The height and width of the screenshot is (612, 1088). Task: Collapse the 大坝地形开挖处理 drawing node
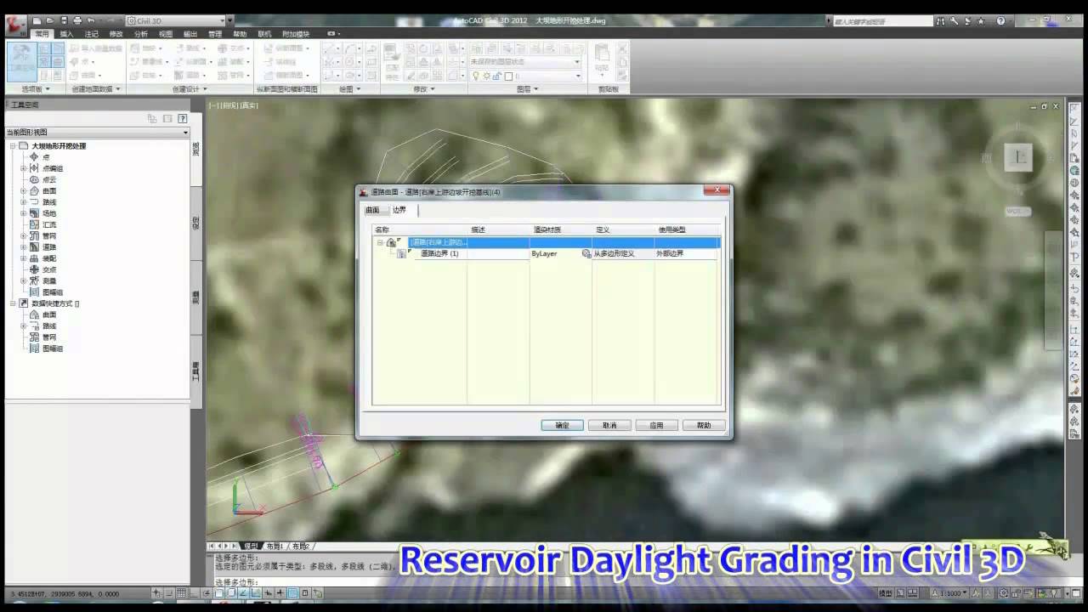tap(13, 146)
